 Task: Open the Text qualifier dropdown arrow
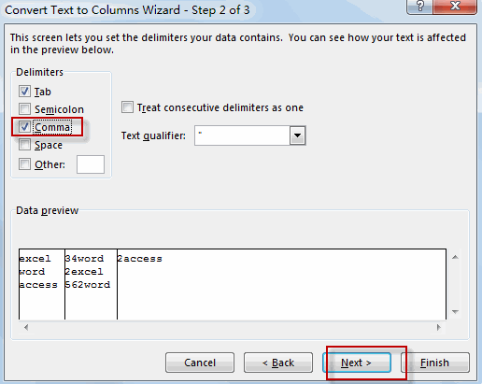click(x=298, y=135)
